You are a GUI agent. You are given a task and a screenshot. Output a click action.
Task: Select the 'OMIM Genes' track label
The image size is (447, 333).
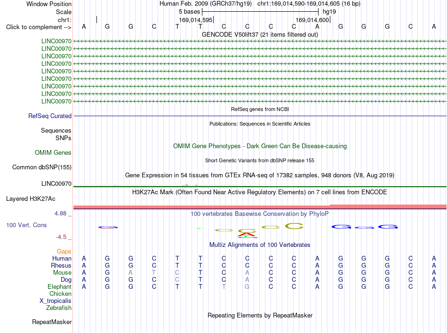[53, 153]
